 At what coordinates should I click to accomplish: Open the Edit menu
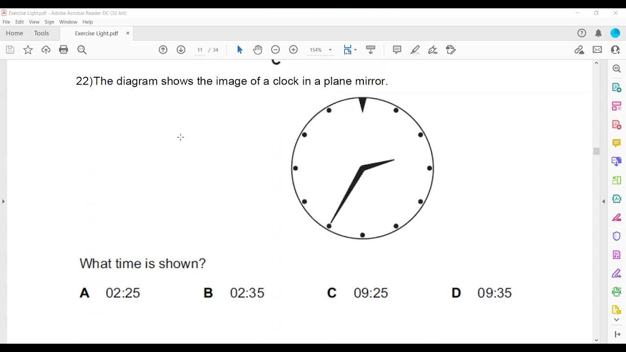[x=20, y=22]
